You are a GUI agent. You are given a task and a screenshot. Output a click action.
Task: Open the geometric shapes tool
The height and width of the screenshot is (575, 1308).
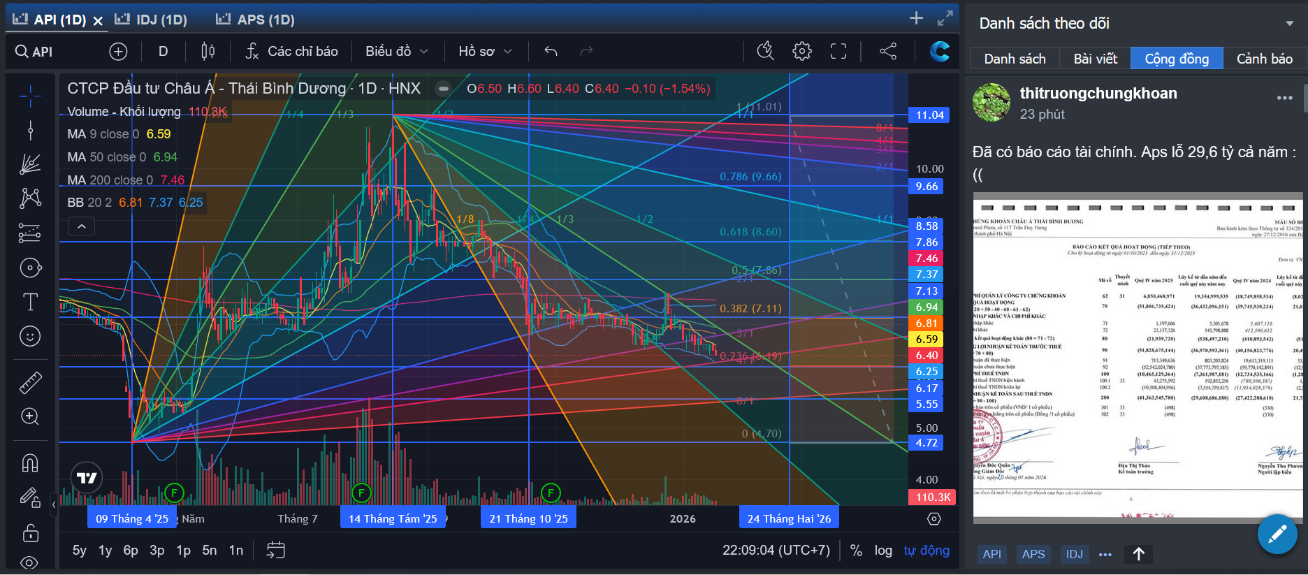[30, 268]
